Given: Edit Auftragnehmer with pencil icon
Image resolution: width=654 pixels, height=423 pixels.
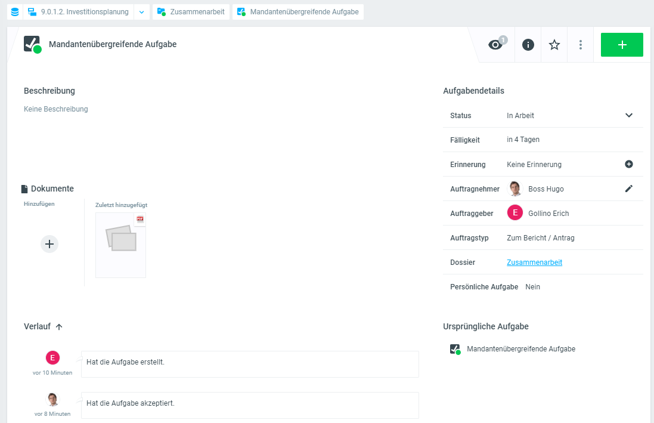Looking at the screenshot, I should coord(628,189).
